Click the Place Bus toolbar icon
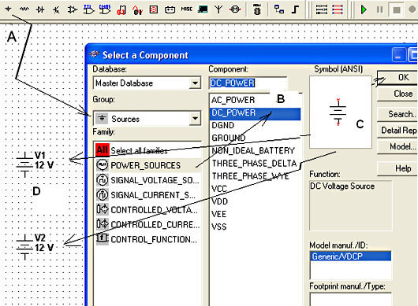Image resolution: width=418 pixels, height=306 pixels. [x=295, y=9]
